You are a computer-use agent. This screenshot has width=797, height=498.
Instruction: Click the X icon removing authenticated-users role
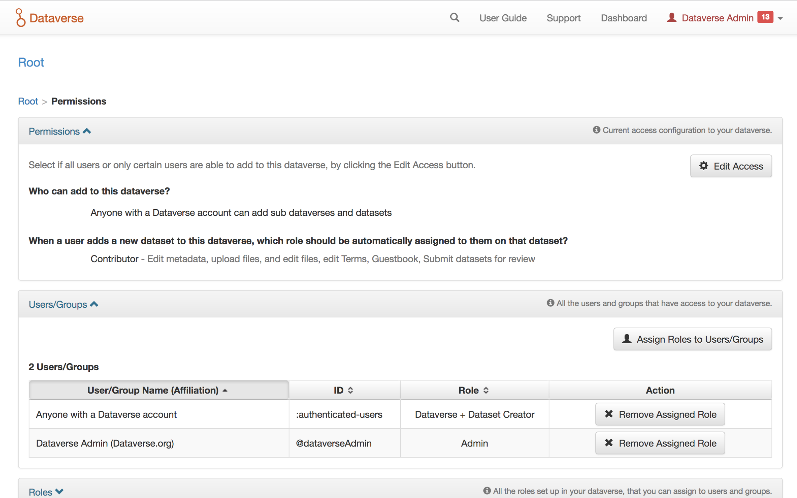[609, 414]
